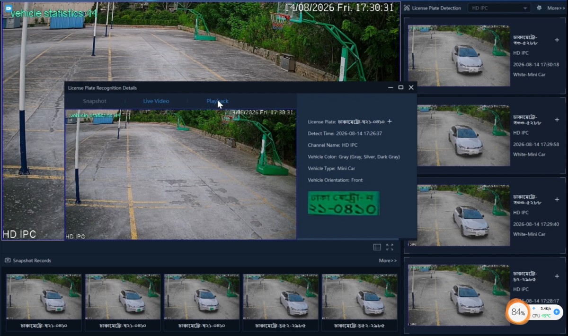Open the car thumbnail captured at 17:29:58
This screenshot has width=568, height=336.
[x=459, y=136]
